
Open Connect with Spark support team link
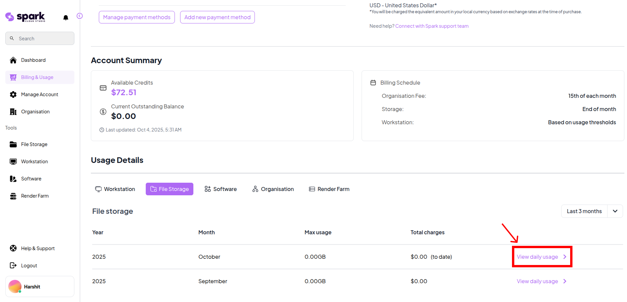432,26
